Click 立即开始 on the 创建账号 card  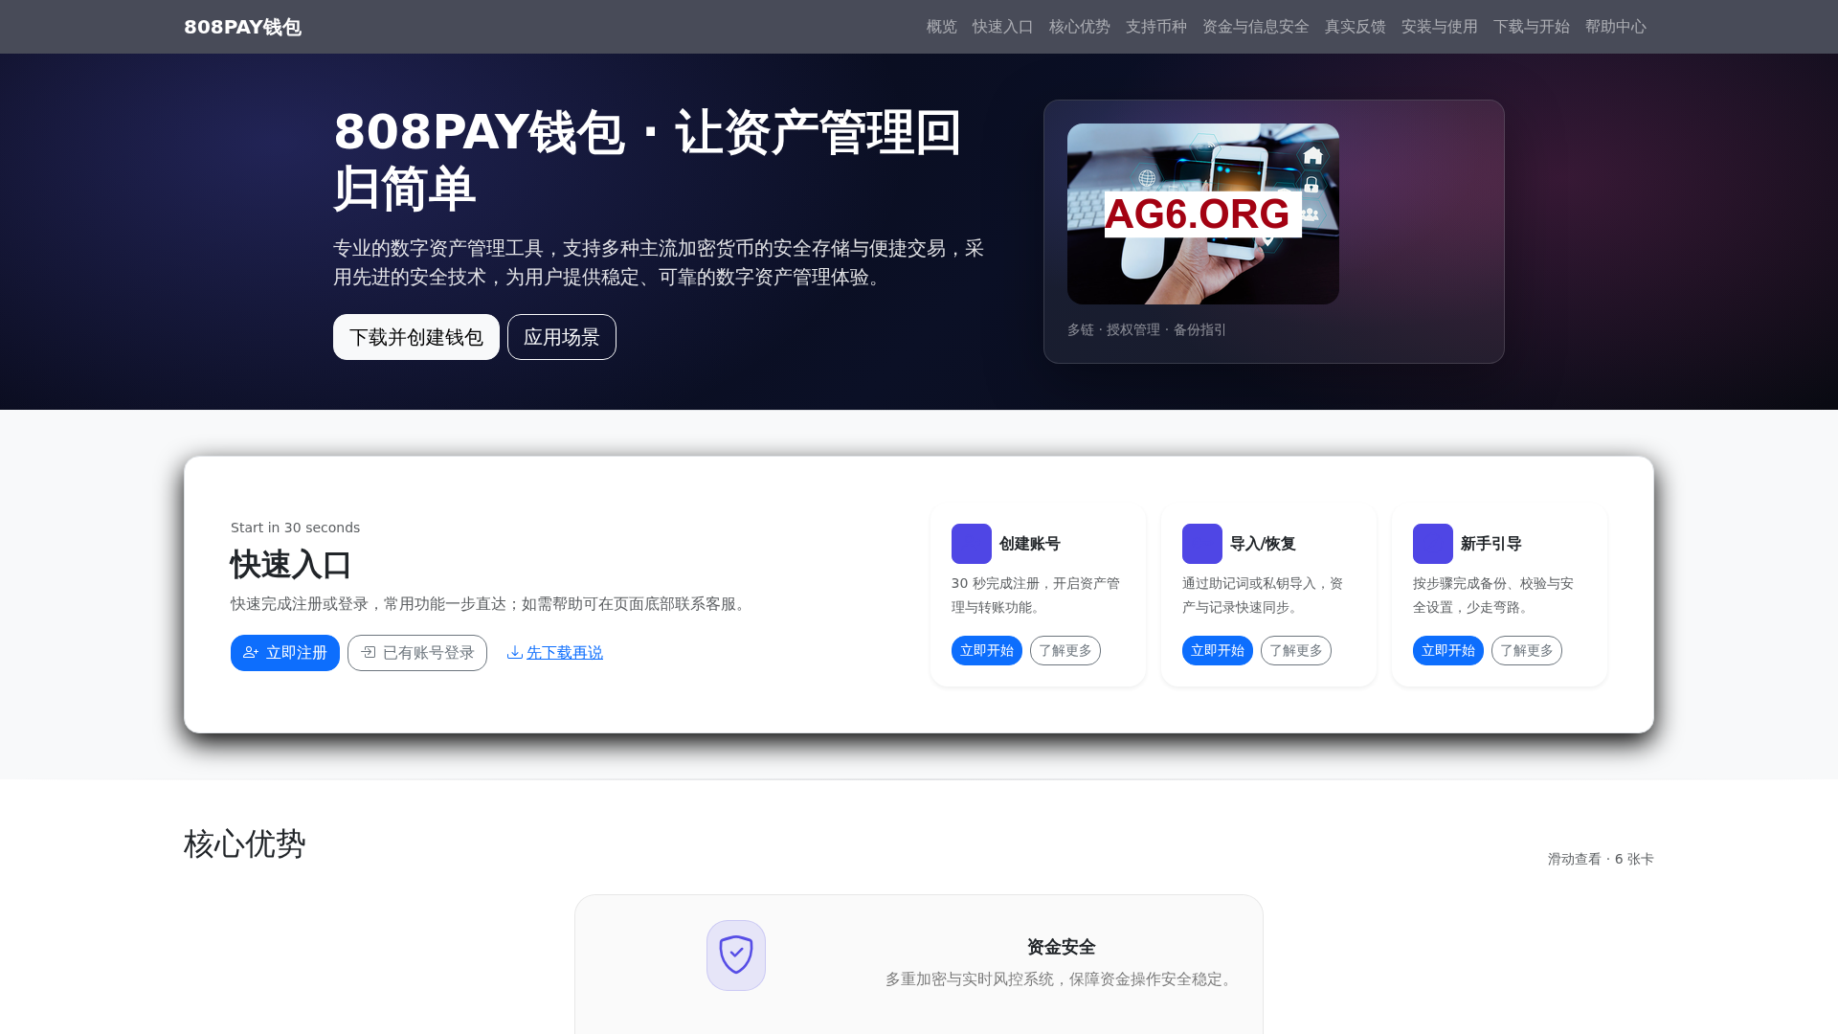tap(987, 650)
